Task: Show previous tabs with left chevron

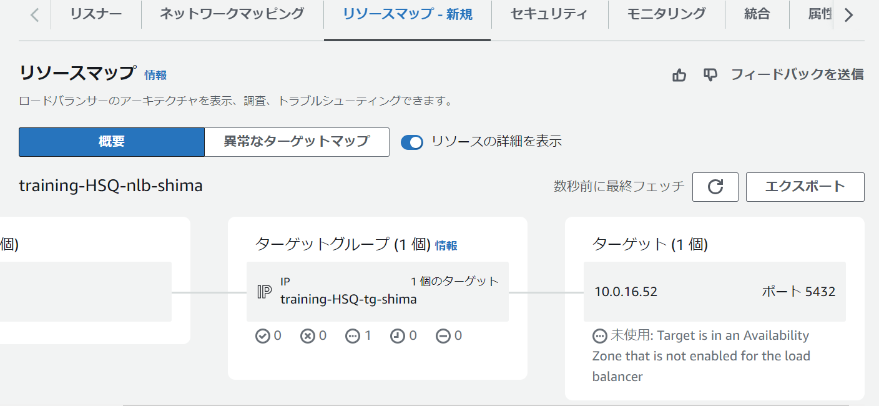Action: pos(35,15)
